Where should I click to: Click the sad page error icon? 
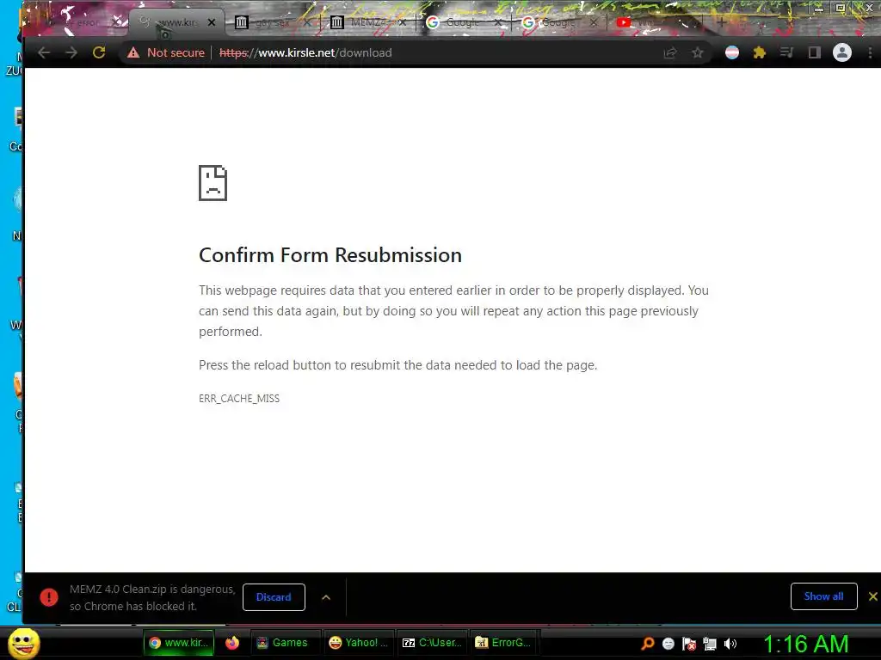click(213, 183)
